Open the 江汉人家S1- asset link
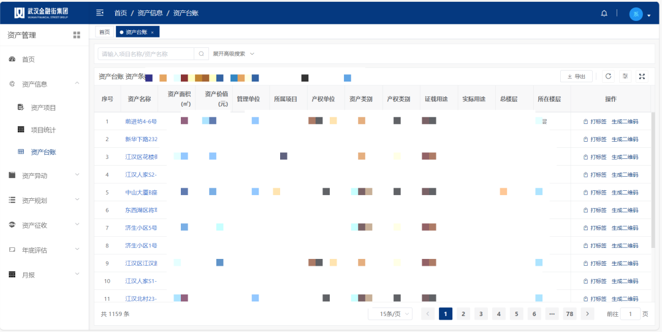This screenshot has width=662, height=332. (141, 281)
